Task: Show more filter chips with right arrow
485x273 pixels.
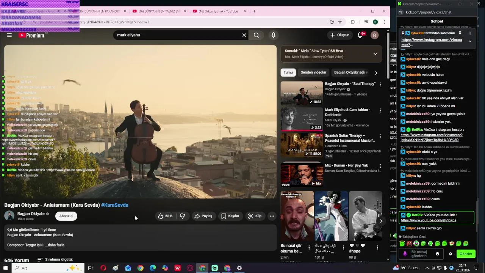Action: tap(376, 73)
